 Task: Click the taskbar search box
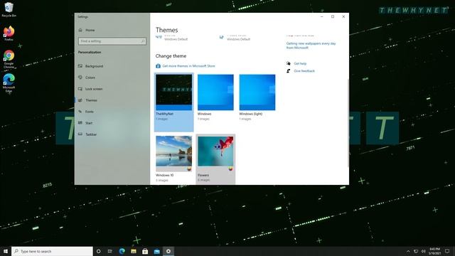[x=52, y=251]
